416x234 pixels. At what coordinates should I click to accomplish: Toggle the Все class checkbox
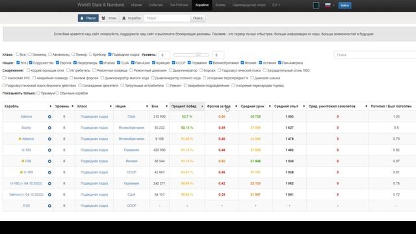18,55
